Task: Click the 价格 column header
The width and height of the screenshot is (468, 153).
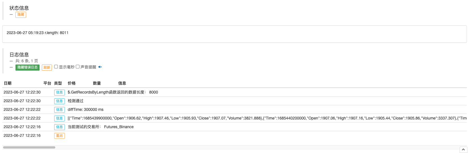Action: (72, 83)
